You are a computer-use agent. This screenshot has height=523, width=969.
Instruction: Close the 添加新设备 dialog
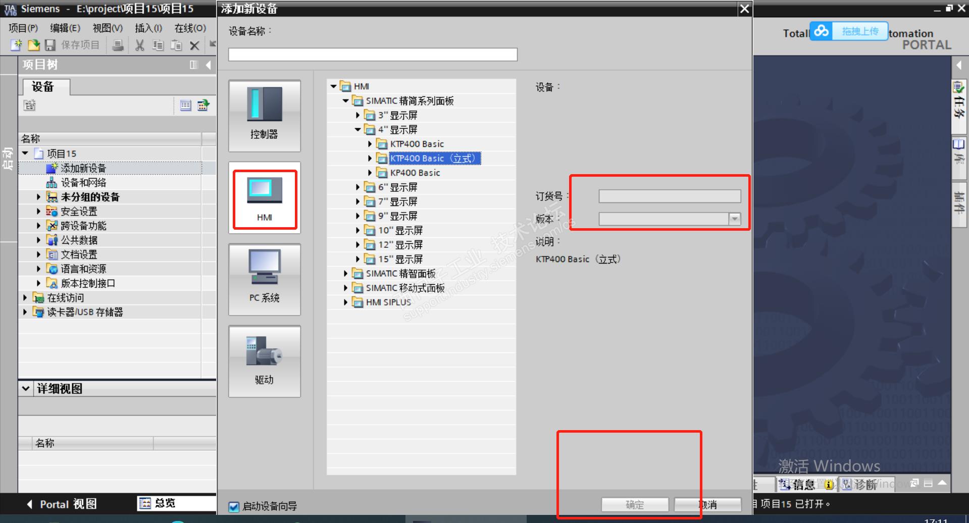(744, 9)
